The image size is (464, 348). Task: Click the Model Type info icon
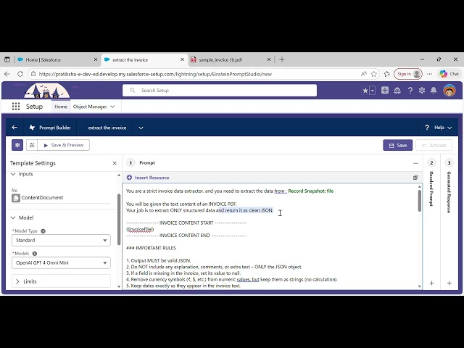[43, 231]
